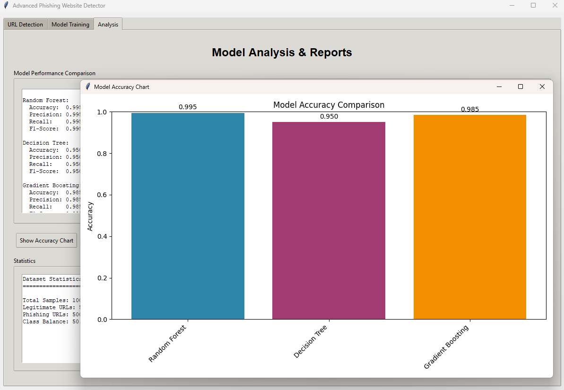Viewport: 564px width, 390px height.
Task: Click the purple Decision Tree bar
Action: pyautogui.click(x=329, y=221)
